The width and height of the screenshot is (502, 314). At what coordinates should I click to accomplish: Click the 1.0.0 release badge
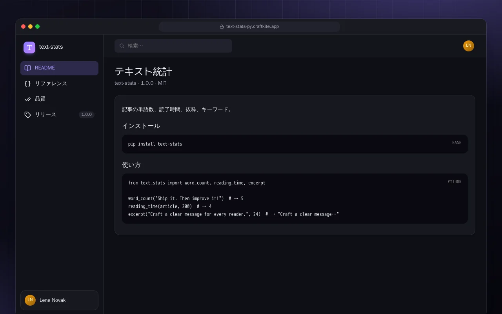[87, 115]
